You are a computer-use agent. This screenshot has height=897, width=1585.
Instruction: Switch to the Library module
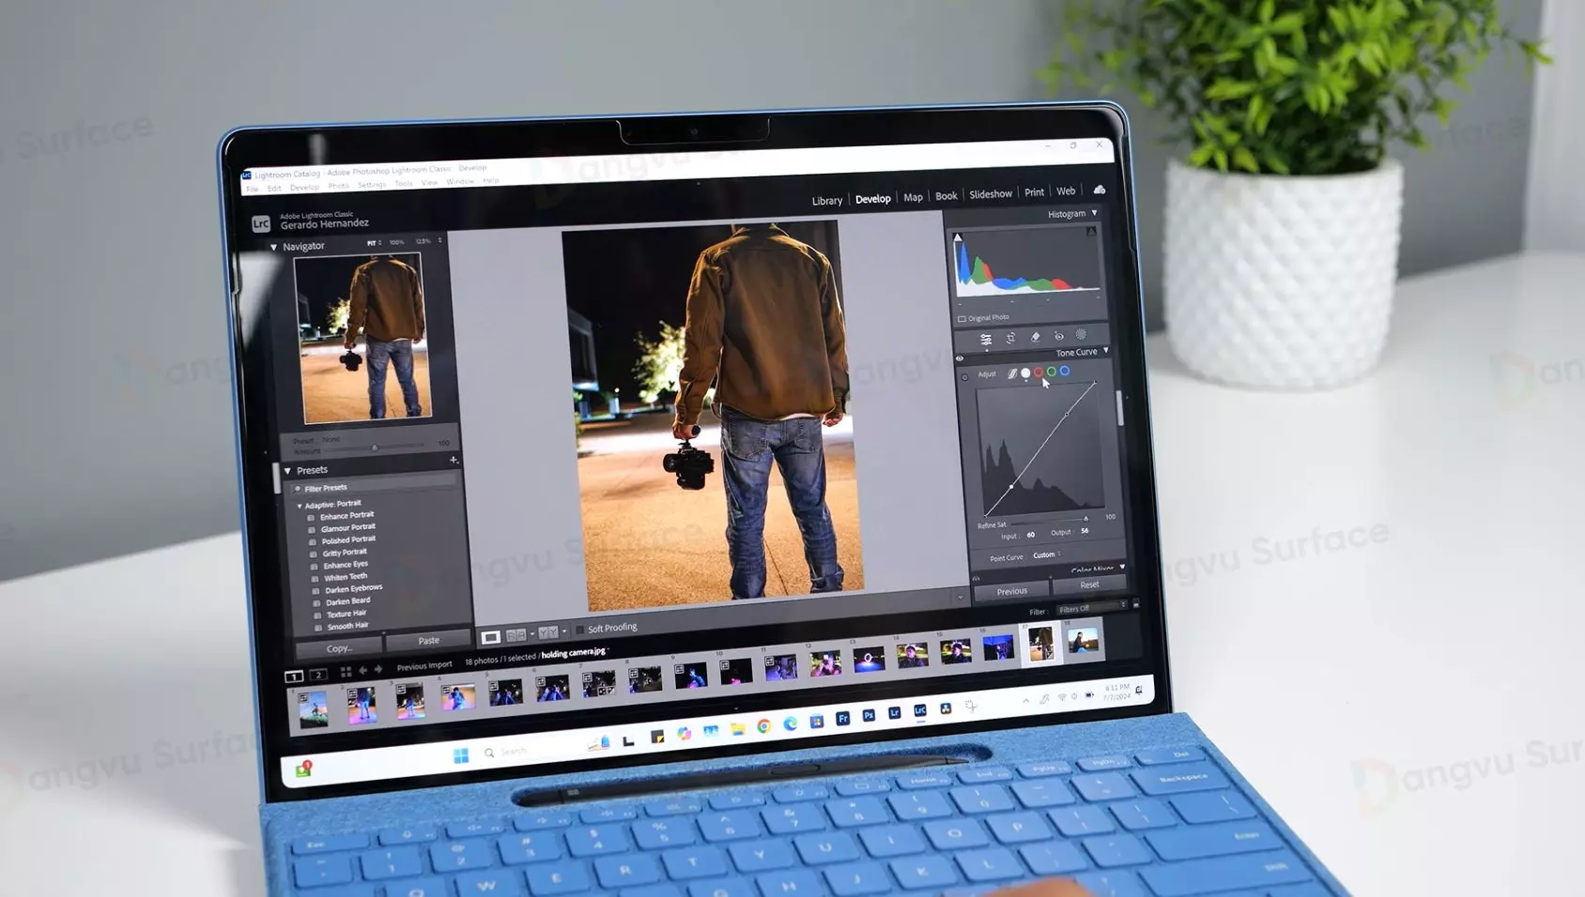point(826,201)
